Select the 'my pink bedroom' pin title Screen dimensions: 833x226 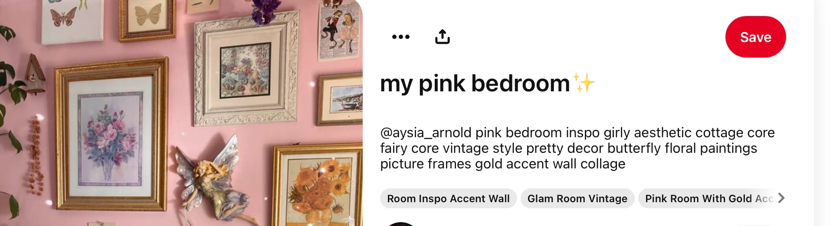(475, 83)
